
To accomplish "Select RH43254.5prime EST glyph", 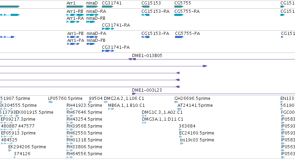I will coord(70,123).
